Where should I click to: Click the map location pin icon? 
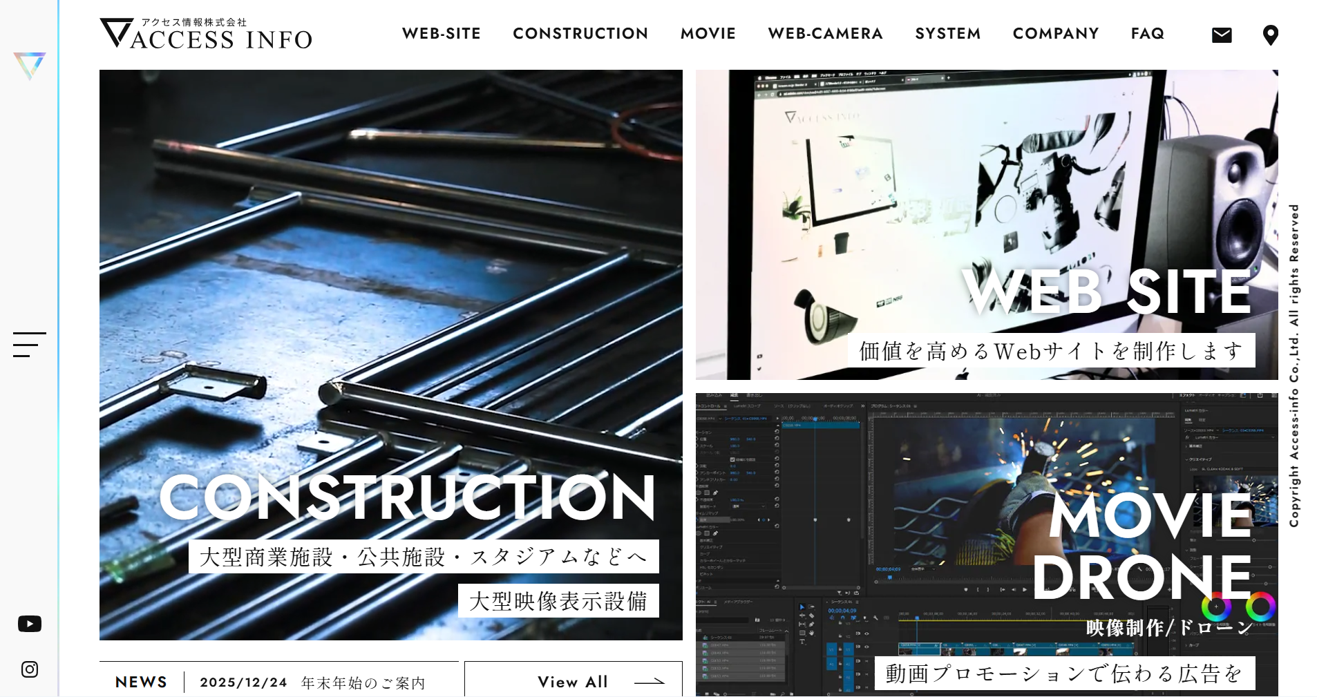click(x=1270, y=35)
